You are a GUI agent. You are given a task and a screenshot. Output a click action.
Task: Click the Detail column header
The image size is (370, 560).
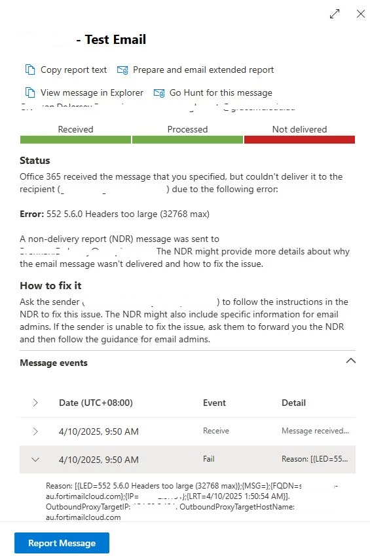(293, 403)
